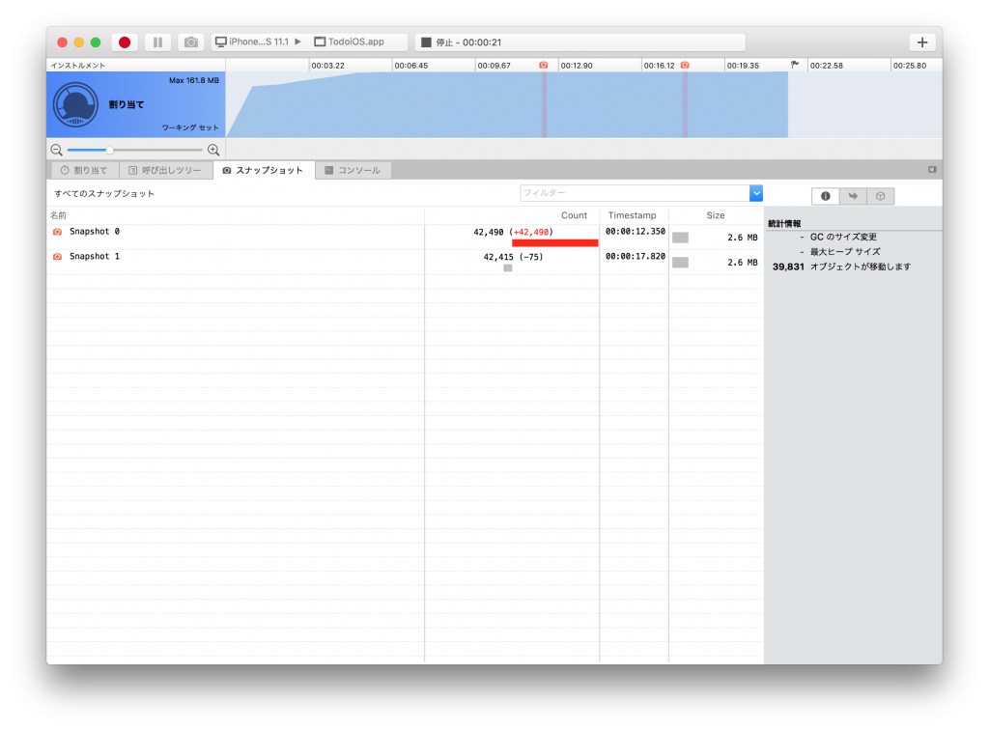Image resolution: width=989 pixels, height=731 pixels.
Task: Pause profiling with the pause button
Action: pos(157,42)
